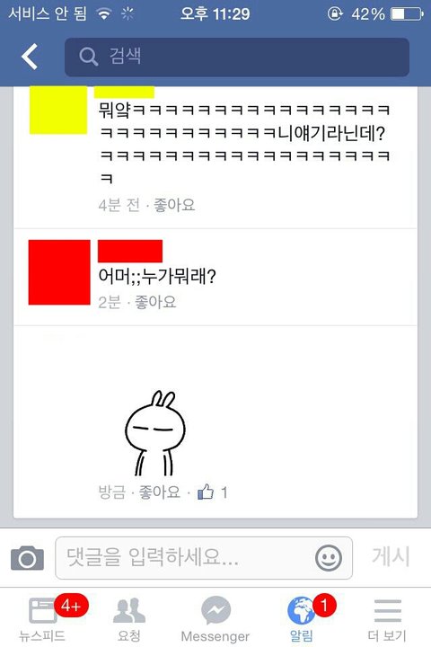431x647 pixels.
Task: Open the Messenger tab
Action: click(x=215, y=617)
